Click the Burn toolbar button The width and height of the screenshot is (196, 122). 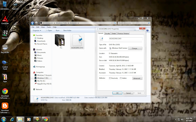click(58, 30)
